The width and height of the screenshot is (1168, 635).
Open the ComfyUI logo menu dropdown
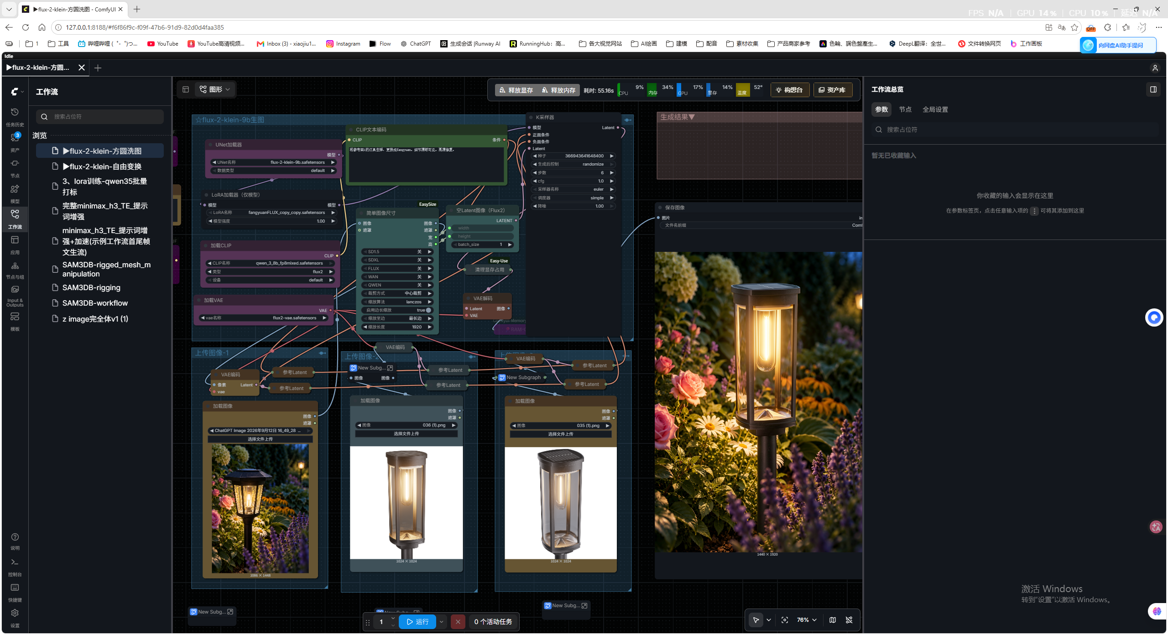pyautogui.click(x=17, y=92)
